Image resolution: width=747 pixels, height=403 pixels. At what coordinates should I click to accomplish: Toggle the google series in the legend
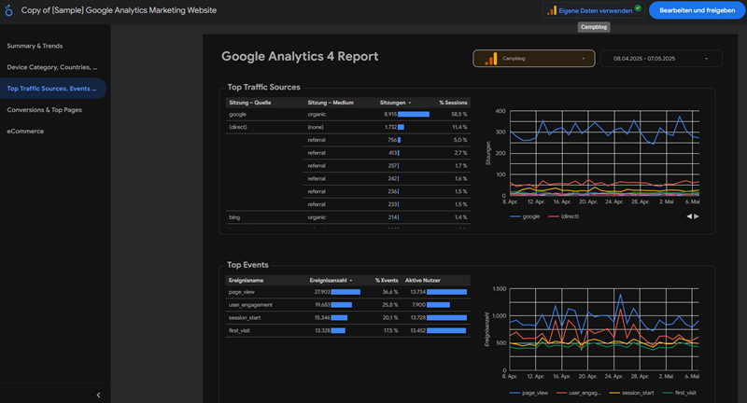point(525,216)
